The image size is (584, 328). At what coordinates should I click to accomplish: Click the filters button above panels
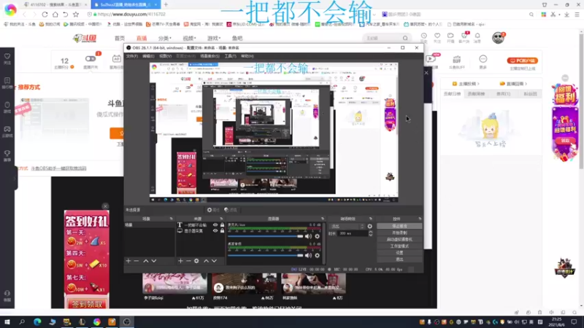point(231,210)
